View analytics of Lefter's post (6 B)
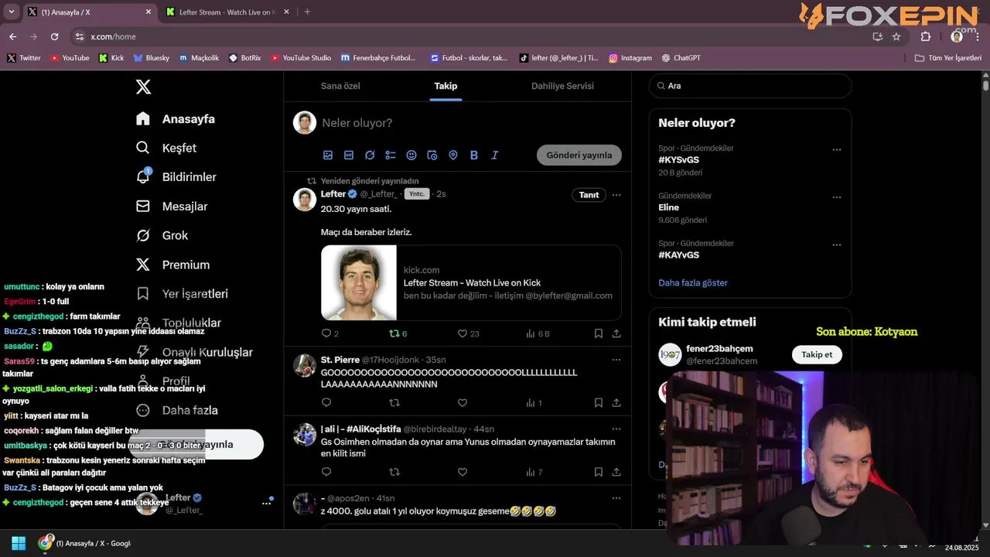The height and width of the screenshot is (557, 990). (538, 333)
